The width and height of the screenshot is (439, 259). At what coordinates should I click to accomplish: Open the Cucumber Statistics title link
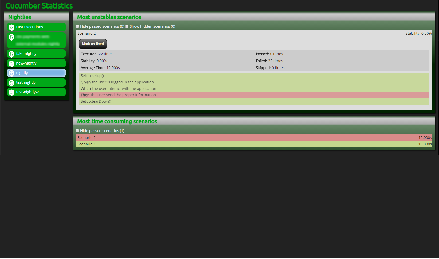pos(39,6)
